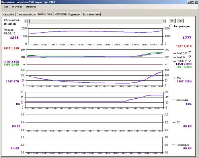The image size is (199, 158).
Task: Enable the T-коррекция checkbox
Action: (171, 26)
